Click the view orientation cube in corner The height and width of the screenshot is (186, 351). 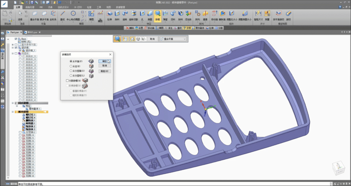point(338,167)
